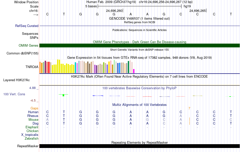240x152 pixels.
Task: Click the 100 Vert. Cons label
Action: (x=14, y=94)
